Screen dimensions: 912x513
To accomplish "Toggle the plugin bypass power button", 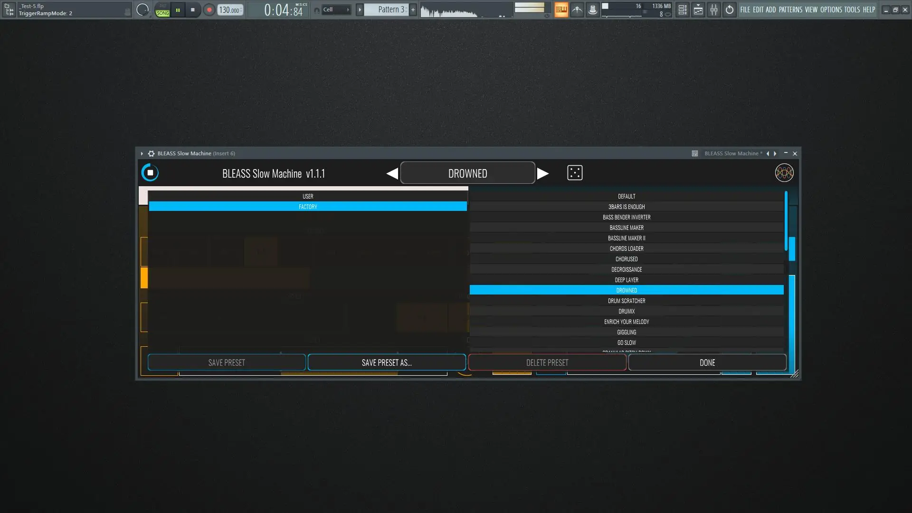I will (x=150, y=173).
